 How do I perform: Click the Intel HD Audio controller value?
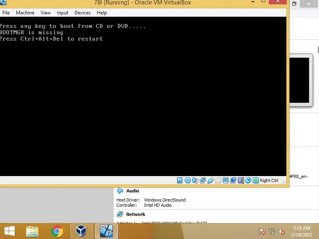(158, 205)
